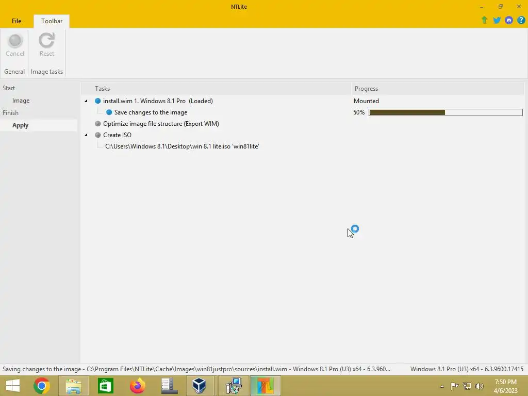Viewport: 528px width, 396px height.
Task: Click the grey dot beside Optimize image file structure
Action: (97, 124)
